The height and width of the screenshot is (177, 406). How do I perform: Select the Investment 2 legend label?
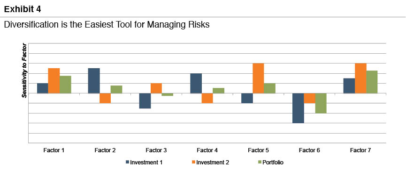click(213, 163)
